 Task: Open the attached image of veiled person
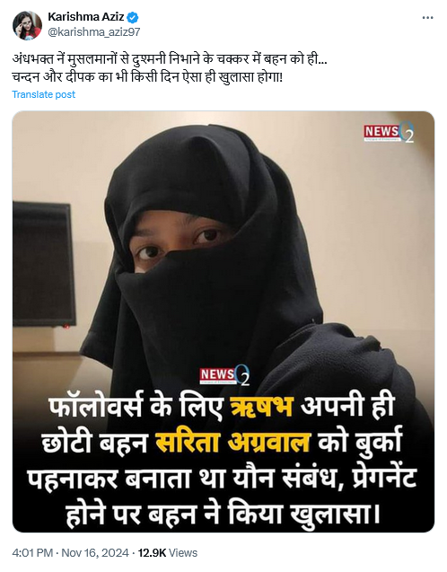[223, 321]
